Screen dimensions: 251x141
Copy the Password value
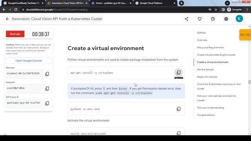[47, 89]
